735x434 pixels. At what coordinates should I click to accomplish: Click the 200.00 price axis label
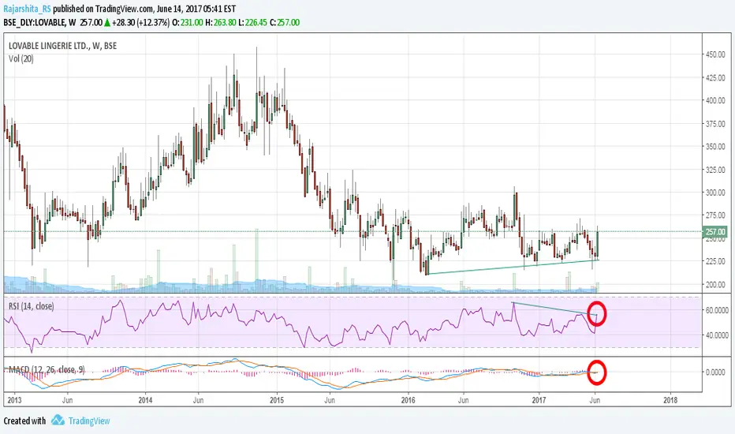pyautogui.click(x=716, y=284)
